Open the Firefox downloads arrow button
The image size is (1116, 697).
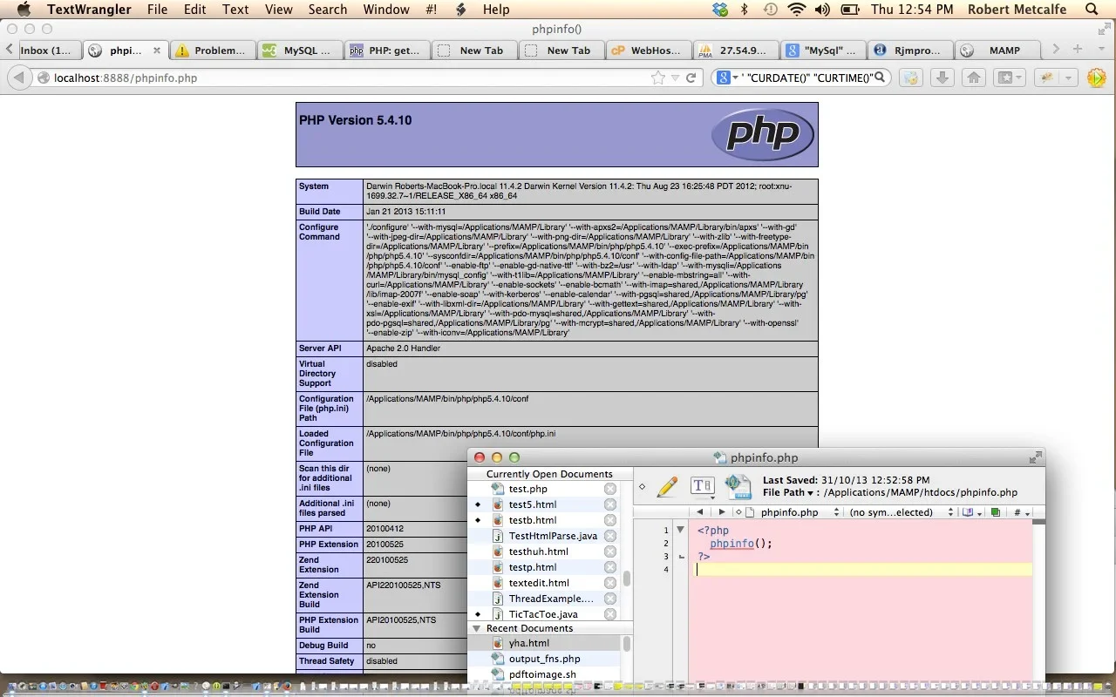coord(942,78)
